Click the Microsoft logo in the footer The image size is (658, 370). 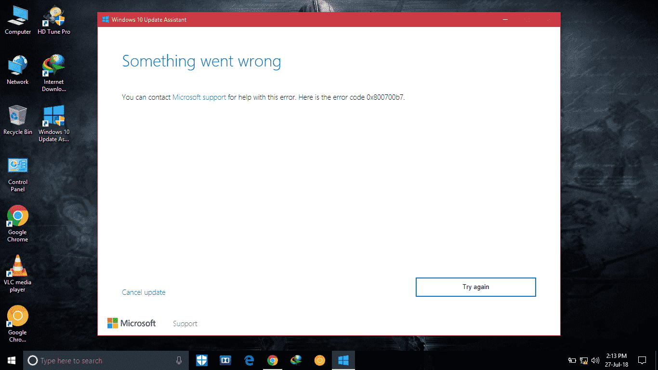pyautogui.click(x=132, y=323)
